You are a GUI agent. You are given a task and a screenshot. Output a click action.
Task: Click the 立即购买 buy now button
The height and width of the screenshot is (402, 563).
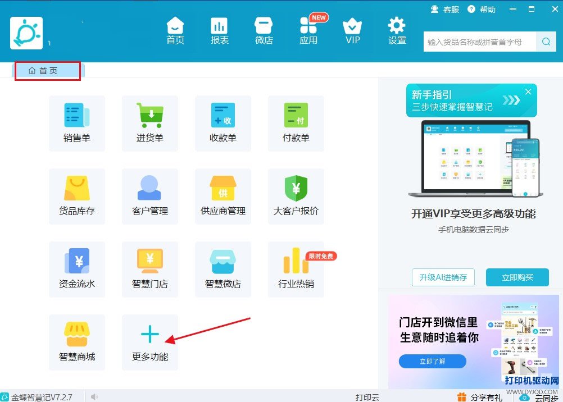pyautogui.click(x=517, y=277)
